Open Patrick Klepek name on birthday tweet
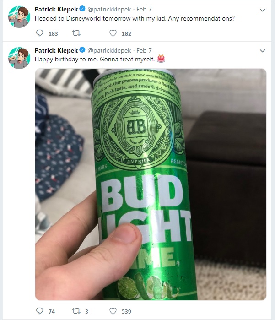The height and width of the screenshot is (320, 275). [56, 50]
